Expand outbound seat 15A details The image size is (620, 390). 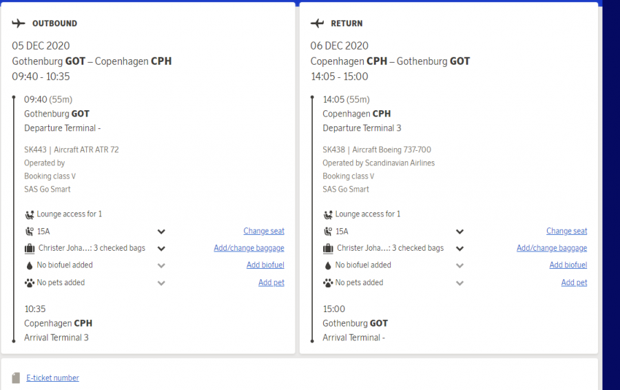coord(161,232)
